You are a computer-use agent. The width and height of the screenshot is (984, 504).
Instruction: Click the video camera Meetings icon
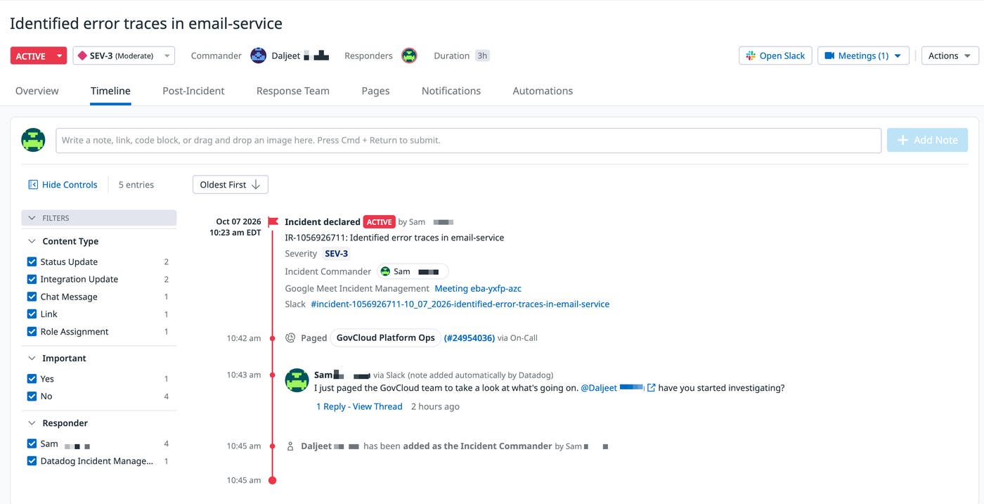pyautogui.click(x=829, y=56)
